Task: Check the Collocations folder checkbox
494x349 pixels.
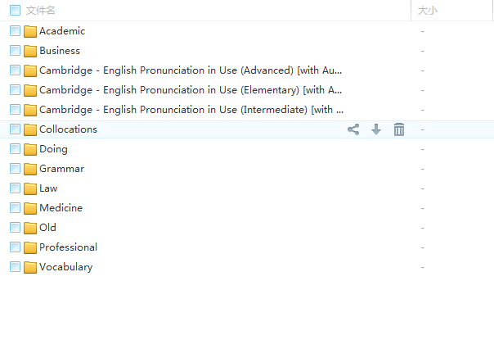Action: pyautogui.click(x=15, y=129)
